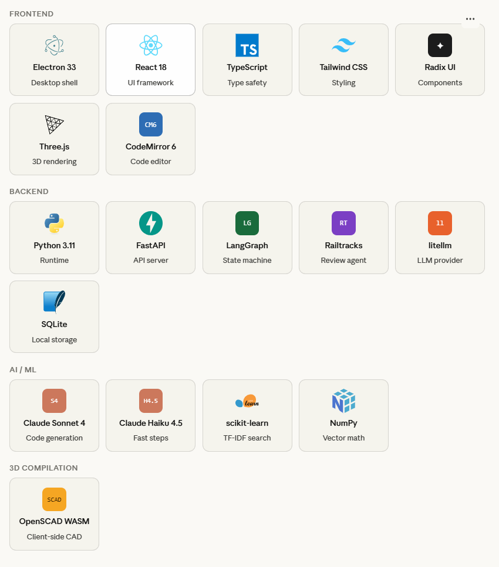This screenshot has width=499, height=567.
Task: Click the scikit-learn logo icon
Action: [247, 401]
